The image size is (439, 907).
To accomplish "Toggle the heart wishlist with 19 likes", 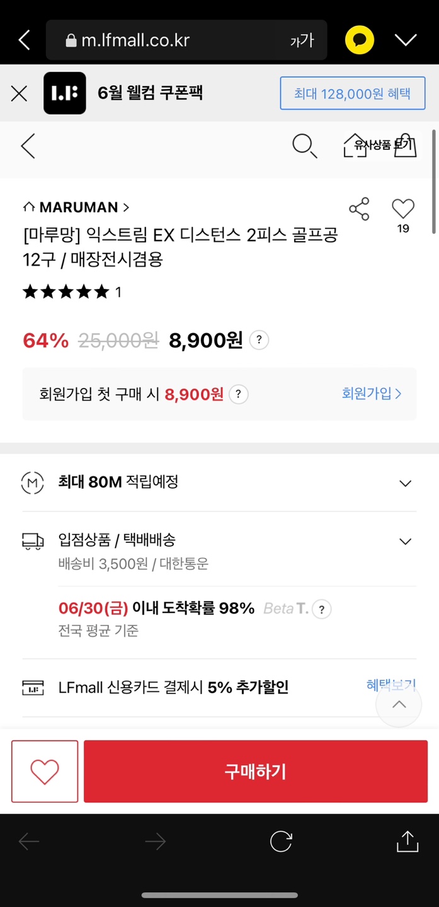I will [x=403, y=209].
